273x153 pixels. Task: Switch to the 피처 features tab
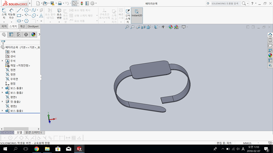tap(4, 27)
